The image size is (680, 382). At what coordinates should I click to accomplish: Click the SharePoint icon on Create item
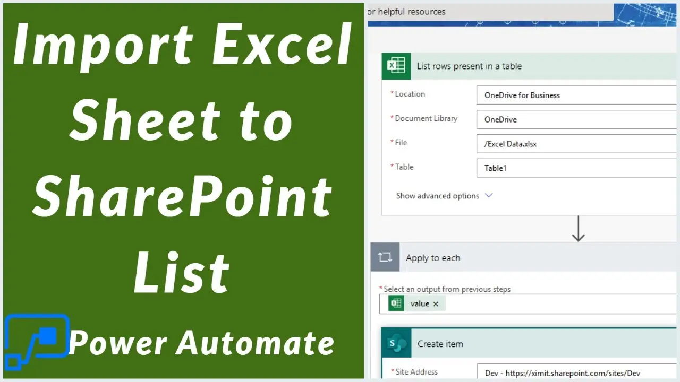[x=396, y=344]
